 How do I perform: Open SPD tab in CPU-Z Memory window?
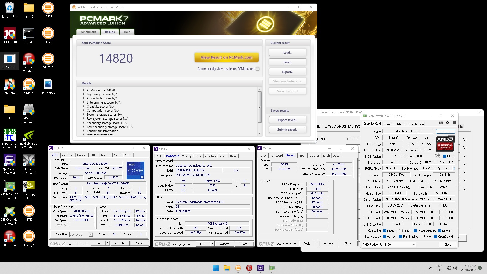(302, 156)
